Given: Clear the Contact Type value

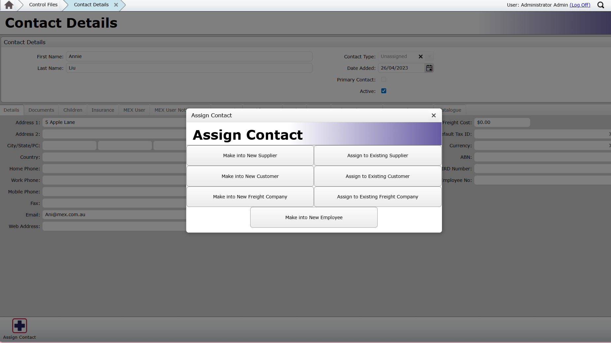Looking at the screenshot, I should (x=421, y=57).
